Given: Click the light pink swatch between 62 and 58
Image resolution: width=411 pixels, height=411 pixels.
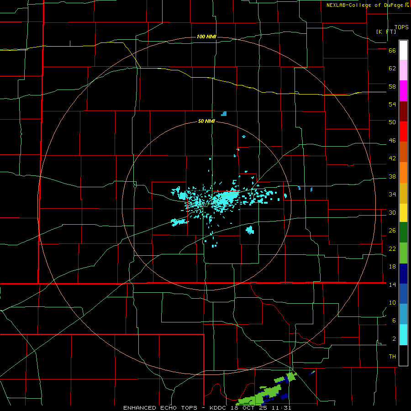Looking at the screenshot, I should tap(403, 70).
